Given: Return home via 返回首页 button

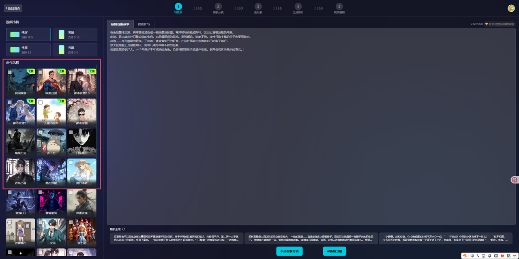Looking at the screenshot, I should pyautogui.click(x=13, y=8).
